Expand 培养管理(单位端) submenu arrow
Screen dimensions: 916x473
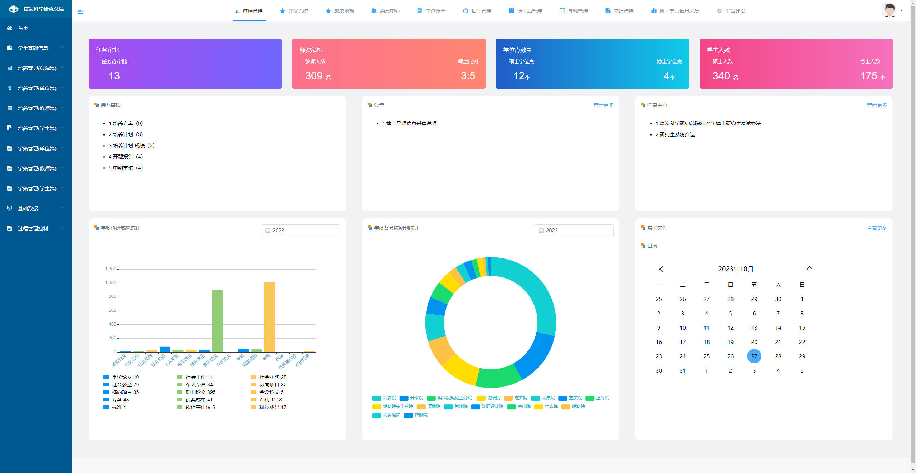tap(62, 88)
